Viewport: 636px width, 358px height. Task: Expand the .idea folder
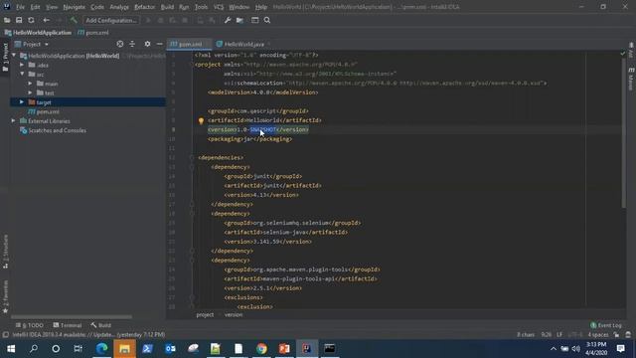22,65
